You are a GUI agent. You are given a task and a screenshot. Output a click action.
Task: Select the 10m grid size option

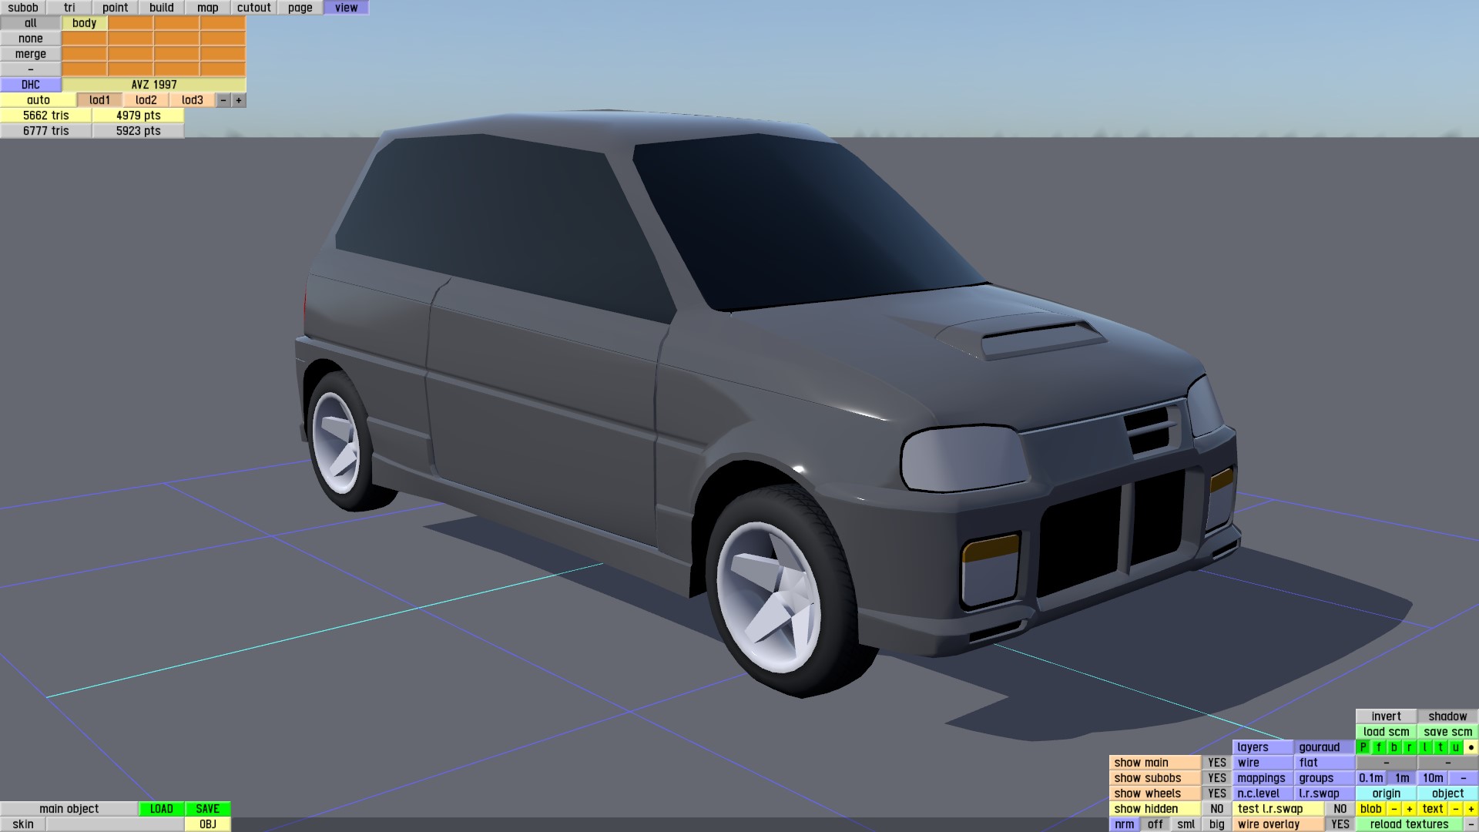pyautogui.click(x=1432, y=778)
